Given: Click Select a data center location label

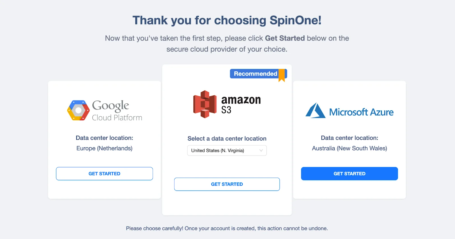Looking at the screenshot, I should (x=227, y=139).
